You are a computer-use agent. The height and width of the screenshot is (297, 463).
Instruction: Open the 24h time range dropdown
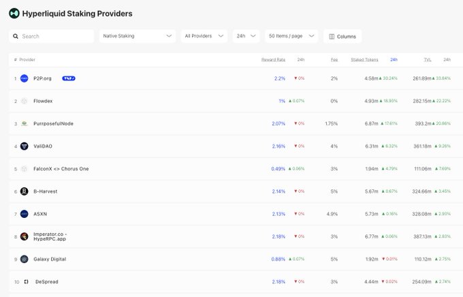pos(246,36)
